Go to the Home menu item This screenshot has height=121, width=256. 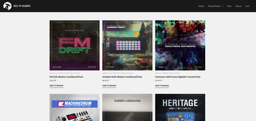[x=201, y=6]
